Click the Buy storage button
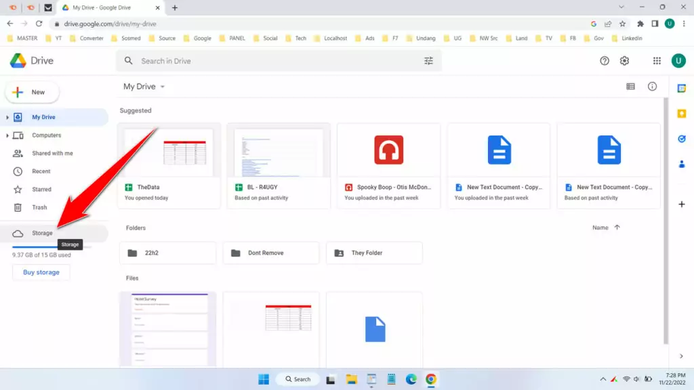The width and height of the screenshot is (694, 390). click(41, 272)
